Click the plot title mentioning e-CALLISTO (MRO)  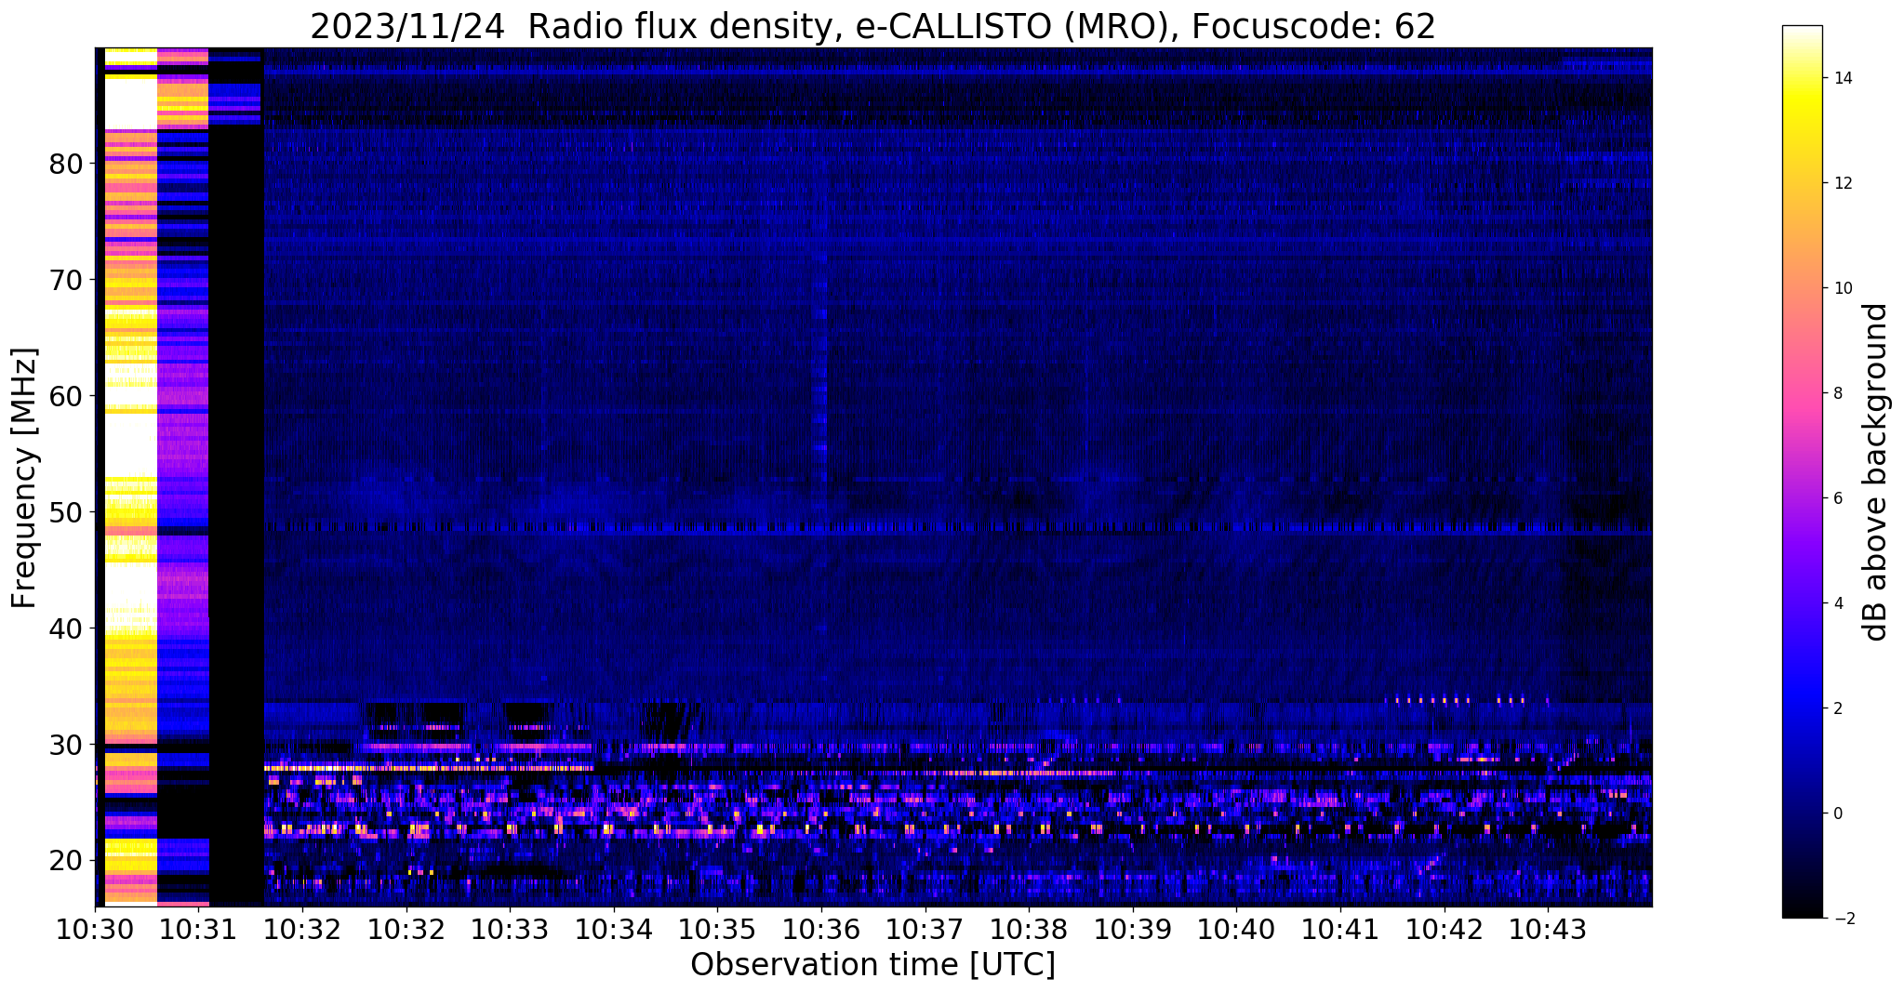[x=872, y=27]
